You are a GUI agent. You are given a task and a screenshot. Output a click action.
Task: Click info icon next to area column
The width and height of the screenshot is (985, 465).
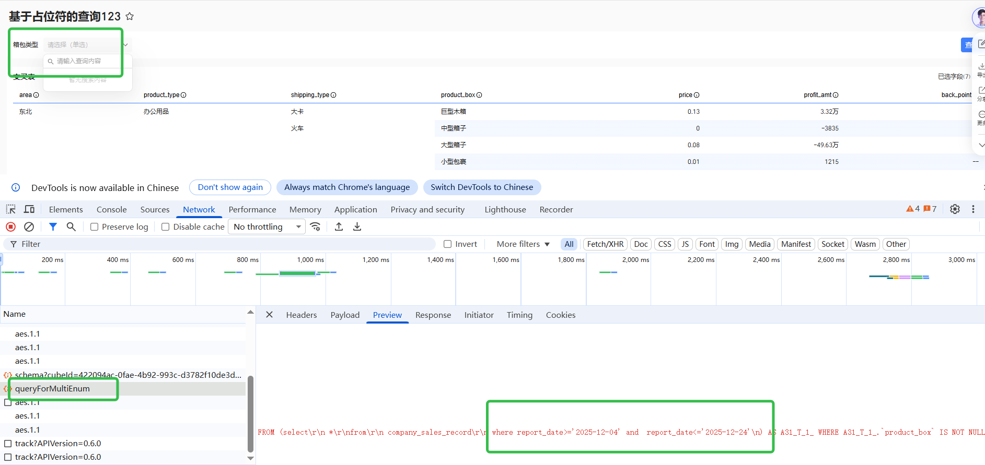[x=36, y=95]
